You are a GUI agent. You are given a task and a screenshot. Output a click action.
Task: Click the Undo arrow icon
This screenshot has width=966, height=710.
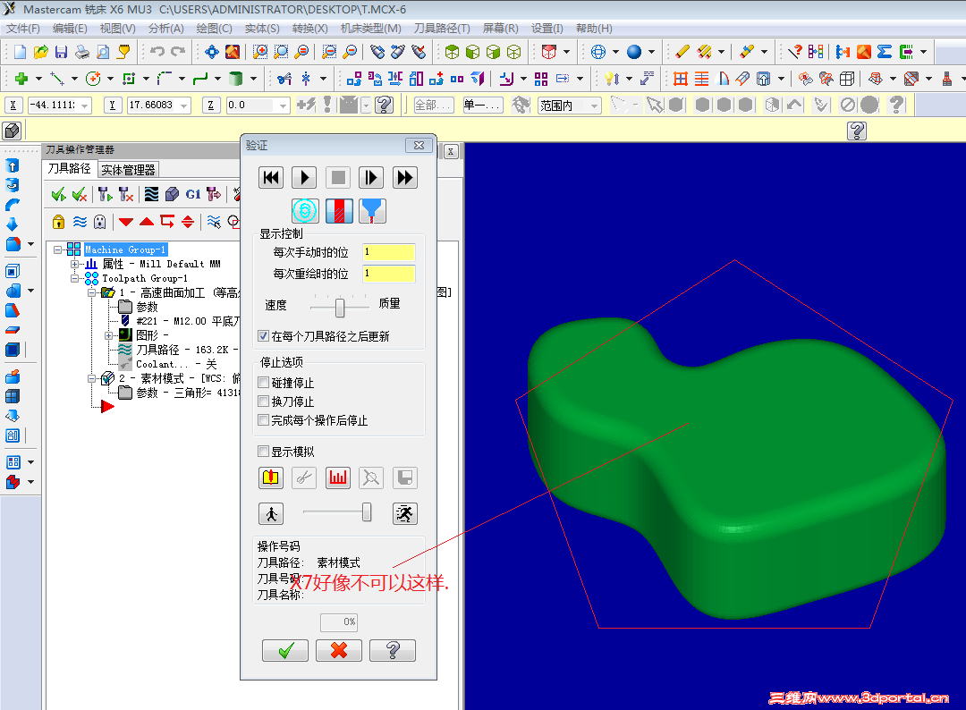pos(157,52)
